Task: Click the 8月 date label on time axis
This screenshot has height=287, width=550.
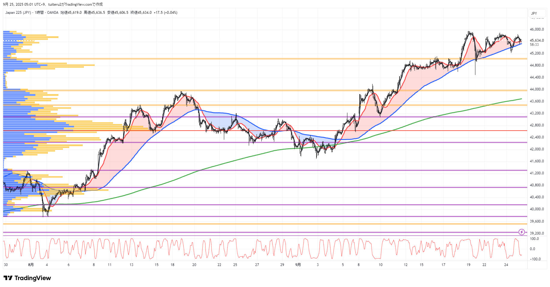Action: pos(31,265)
